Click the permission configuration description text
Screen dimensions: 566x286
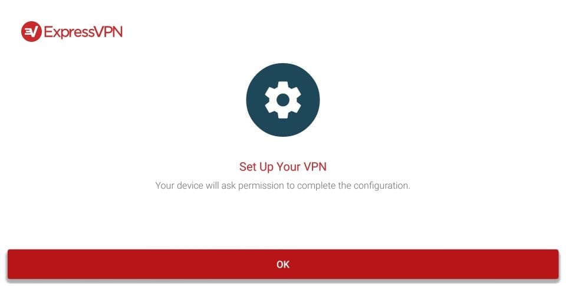(283, 186)
